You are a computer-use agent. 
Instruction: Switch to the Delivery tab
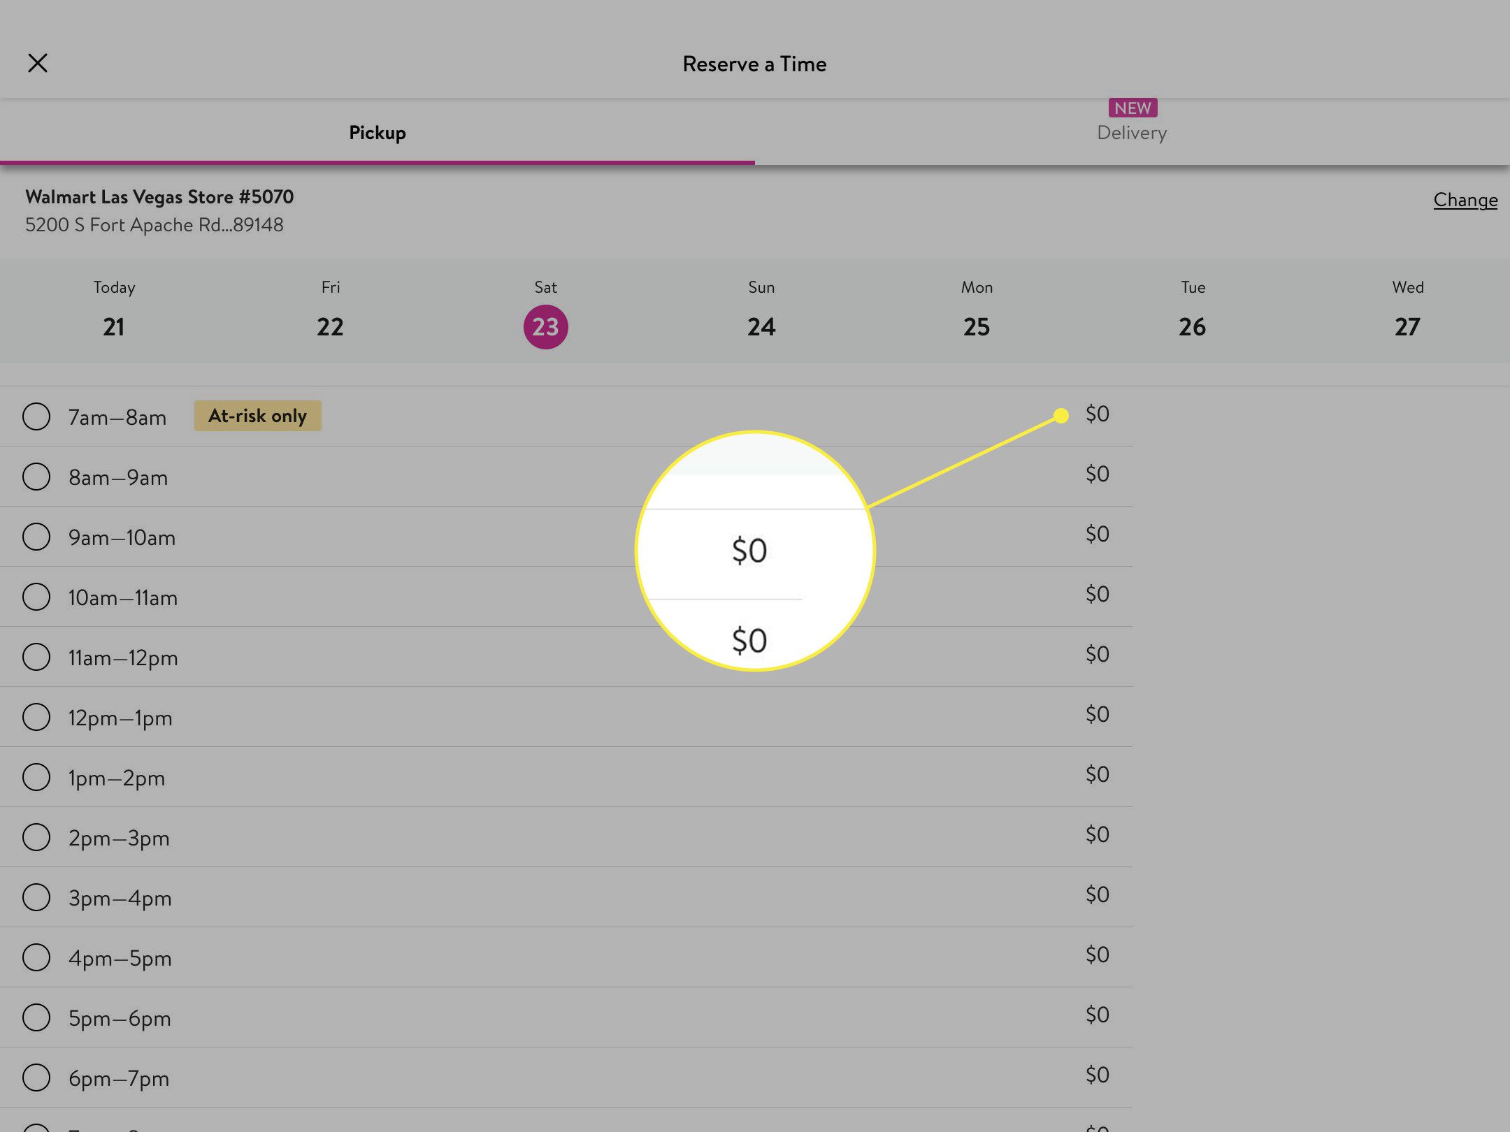[1132, 132]
